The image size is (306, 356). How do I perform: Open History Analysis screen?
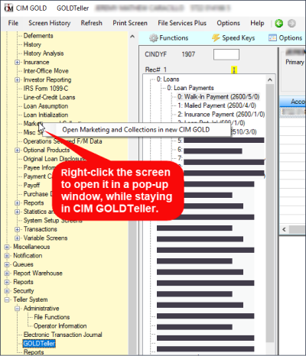point(44,53)
